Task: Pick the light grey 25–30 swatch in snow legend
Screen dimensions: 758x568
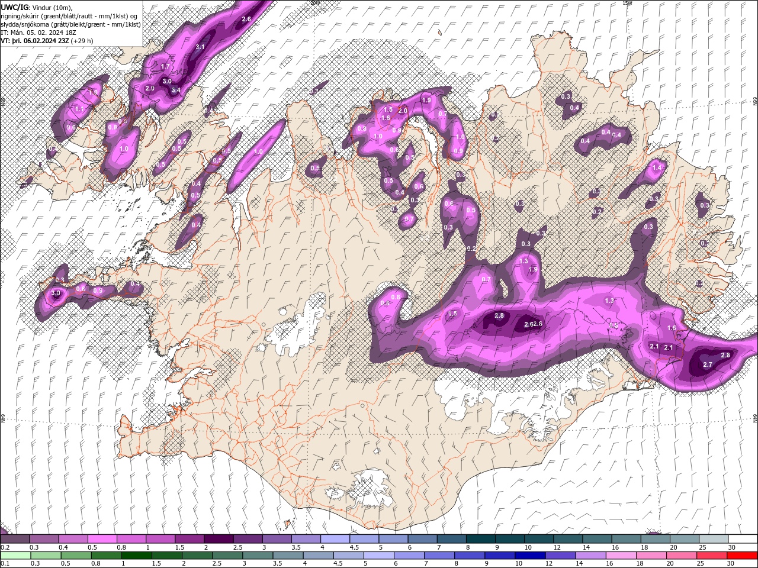Action: (714, 539)
